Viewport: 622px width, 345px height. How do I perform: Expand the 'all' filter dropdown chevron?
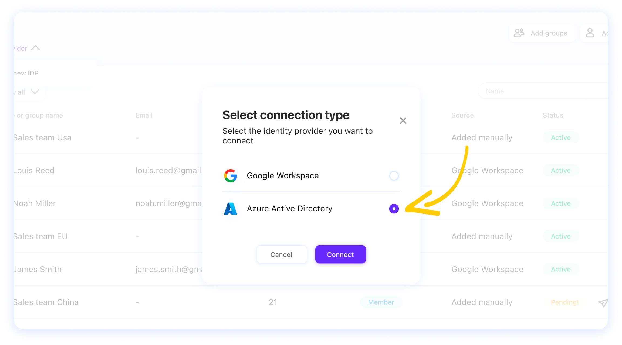tap(35, 92)
